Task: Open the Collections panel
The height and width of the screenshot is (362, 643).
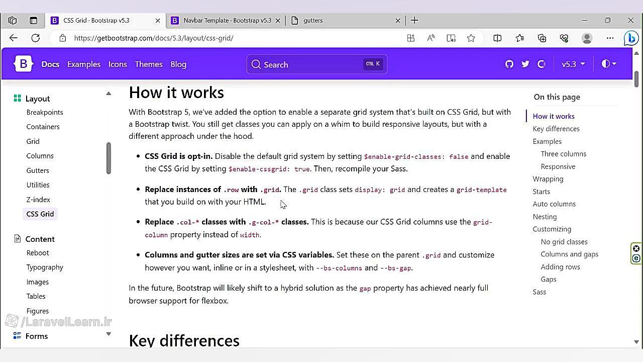Action: pos(542,38)
